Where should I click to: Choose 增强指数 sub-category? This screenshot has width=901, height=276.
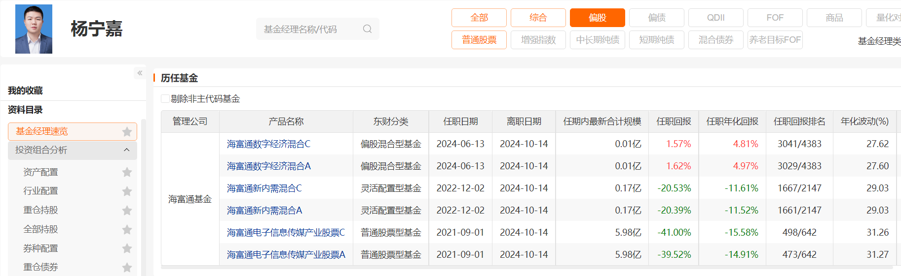click(x=538, y=40)
